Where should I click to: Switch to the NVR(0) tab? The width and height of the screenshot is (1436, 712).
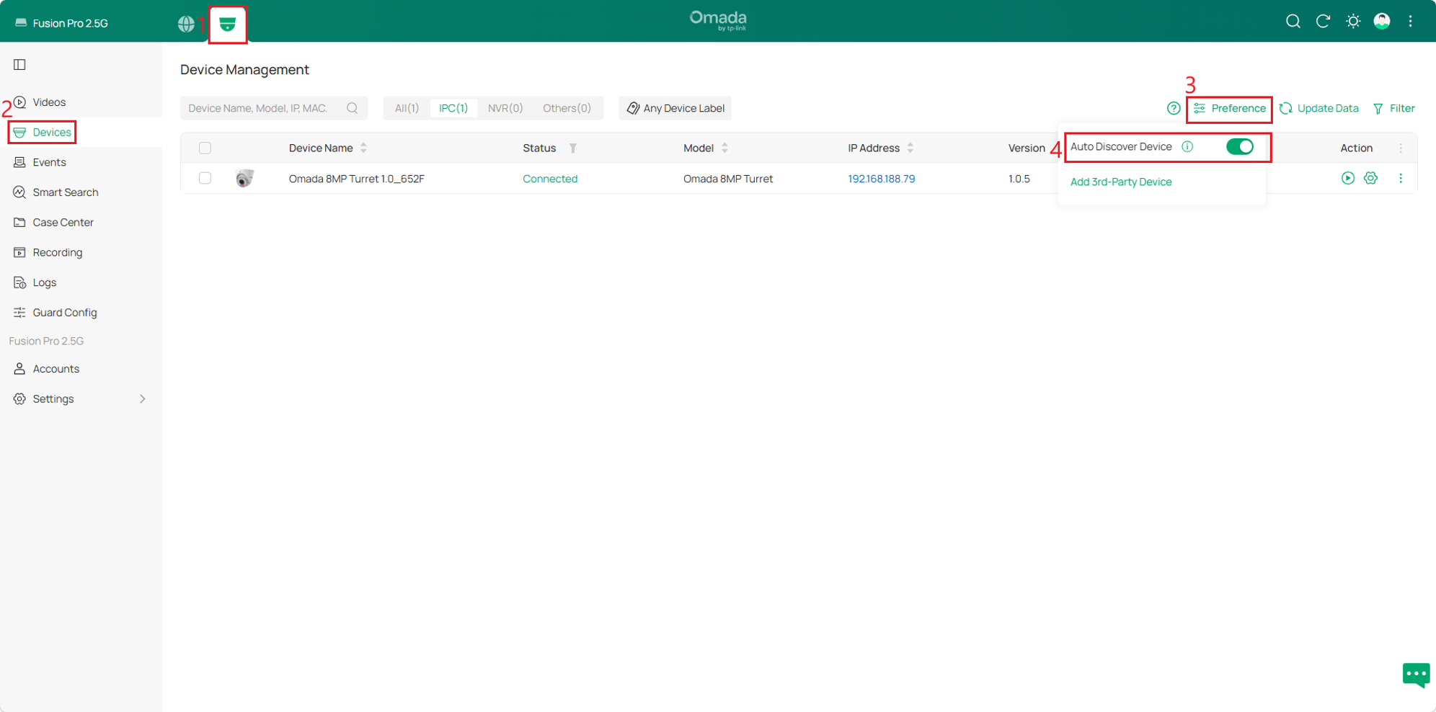pyautogui.click(x=505, y=108)
